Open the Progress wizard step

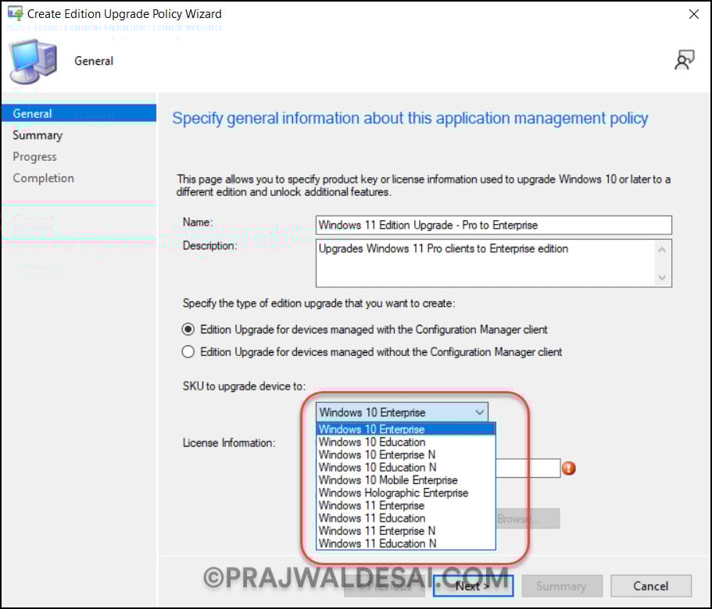tap(34, 156)
